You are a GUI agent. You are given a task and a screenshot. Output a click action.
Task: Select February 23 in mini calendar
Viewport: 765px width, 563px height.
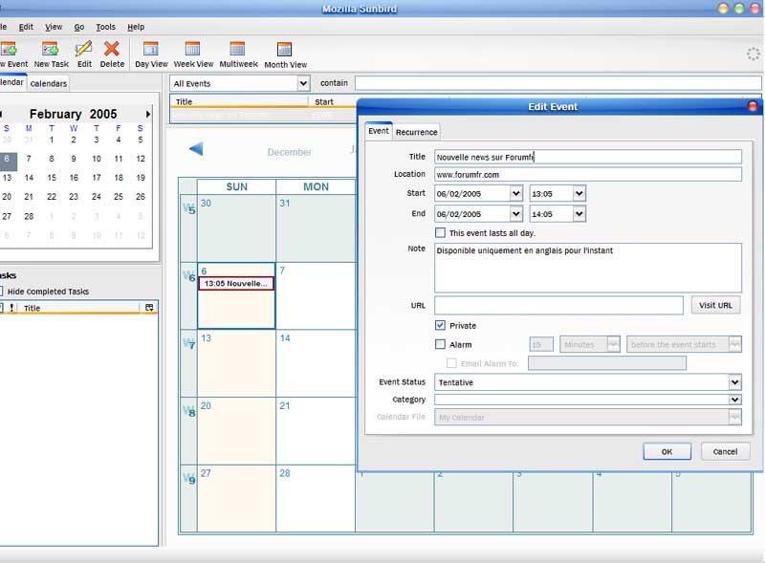(74, 197)
